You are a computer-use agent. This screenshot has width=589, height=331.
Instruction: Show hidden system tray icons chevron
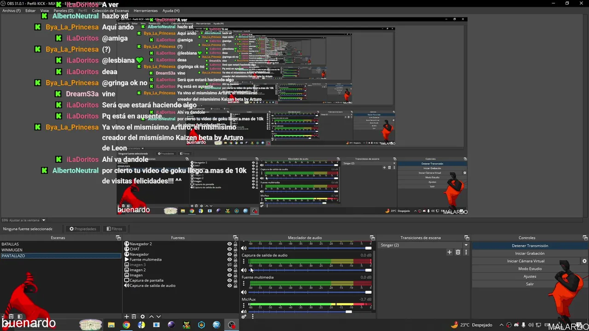[x=502, y=325]
